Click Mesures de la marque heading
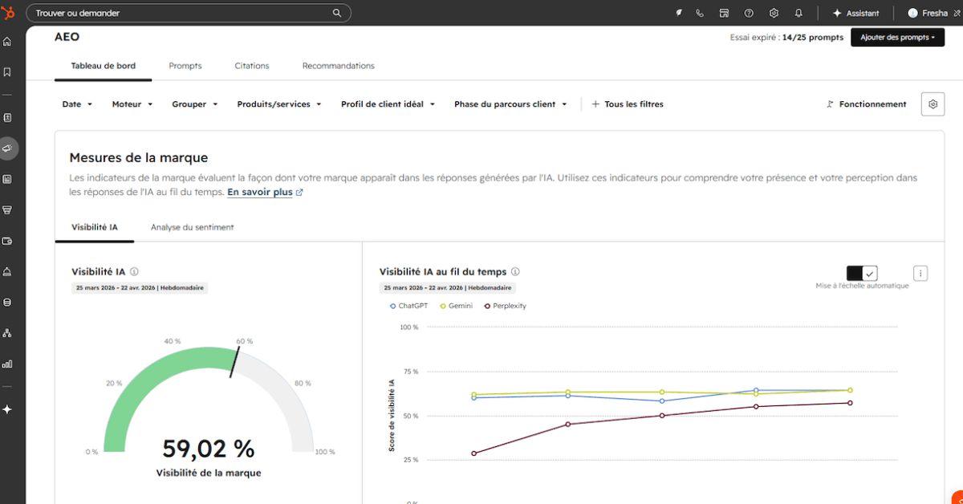 click(x=139, y=158)
